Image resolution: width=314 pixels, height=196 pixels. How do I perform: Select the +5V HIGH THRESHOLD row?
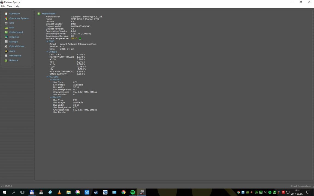point(67,71)
